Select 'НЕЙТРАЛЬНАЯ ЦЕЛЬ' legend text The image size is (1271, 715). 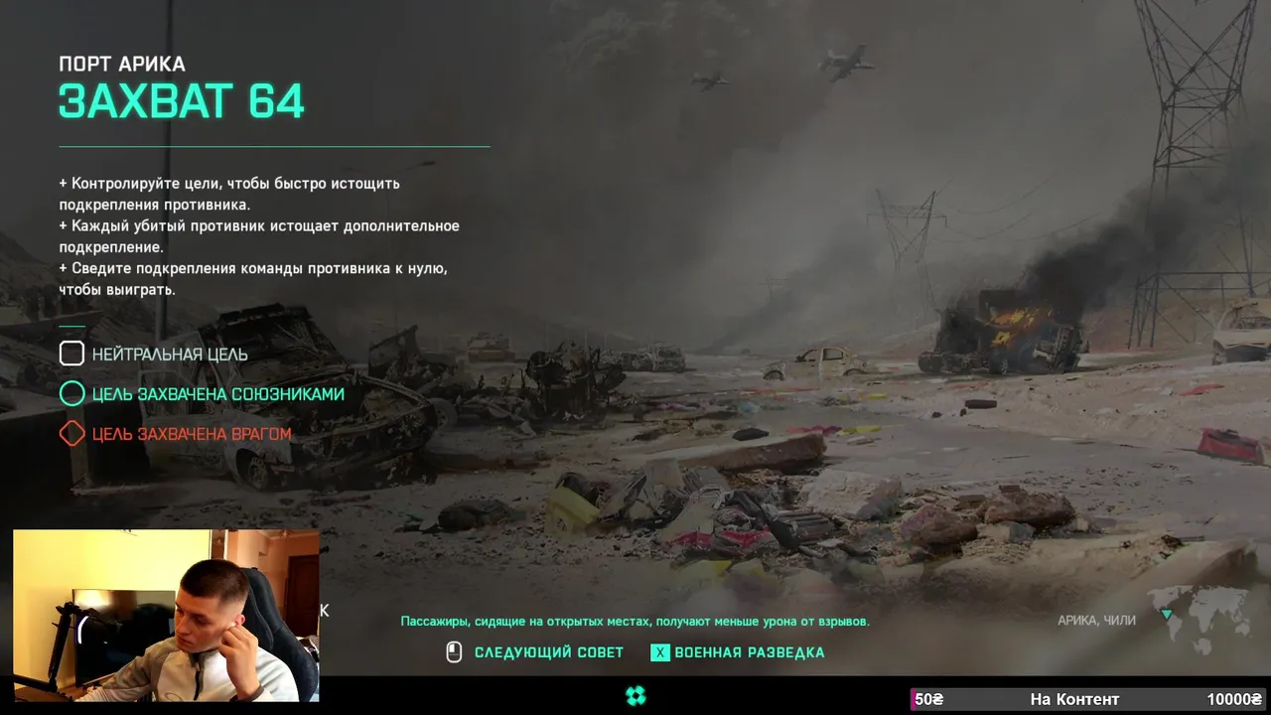coord(170,354)
